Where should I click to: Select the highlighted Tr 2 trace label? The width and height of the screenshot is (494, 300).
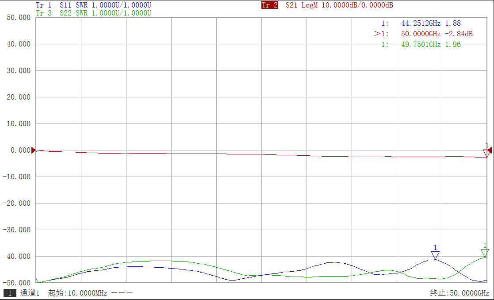(269, 5)
